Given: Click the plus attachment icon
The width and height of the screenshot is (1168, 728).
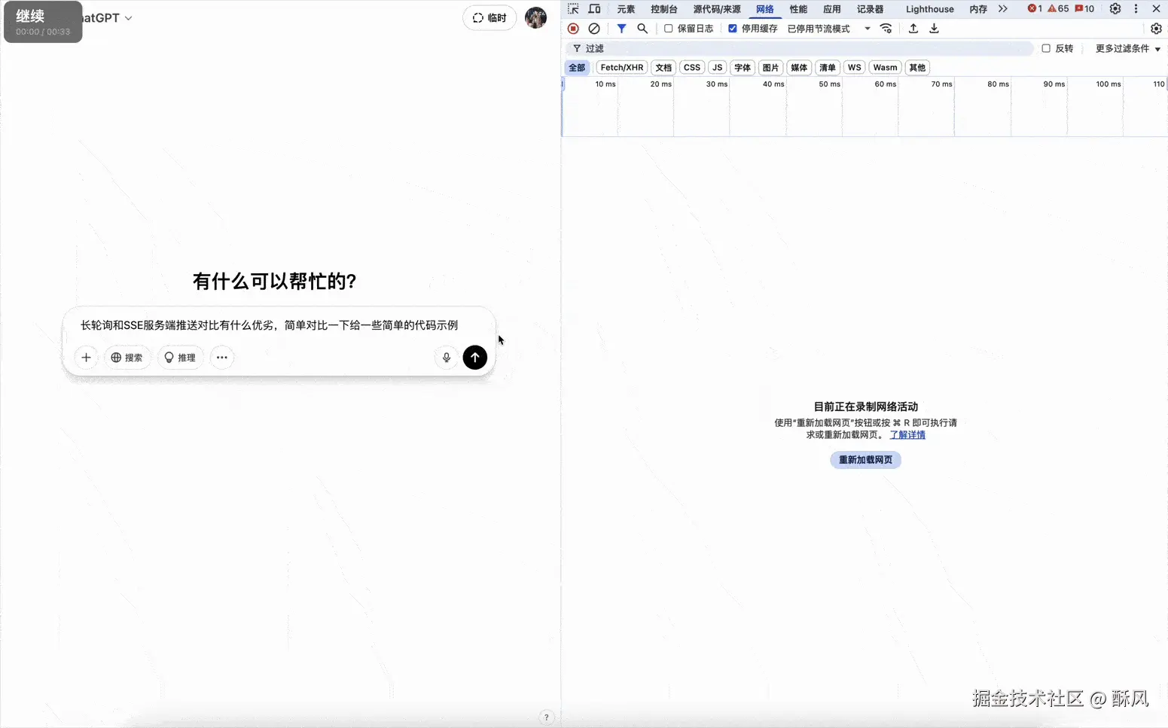Looking at the screenshot, I should [x=86, y=358].
